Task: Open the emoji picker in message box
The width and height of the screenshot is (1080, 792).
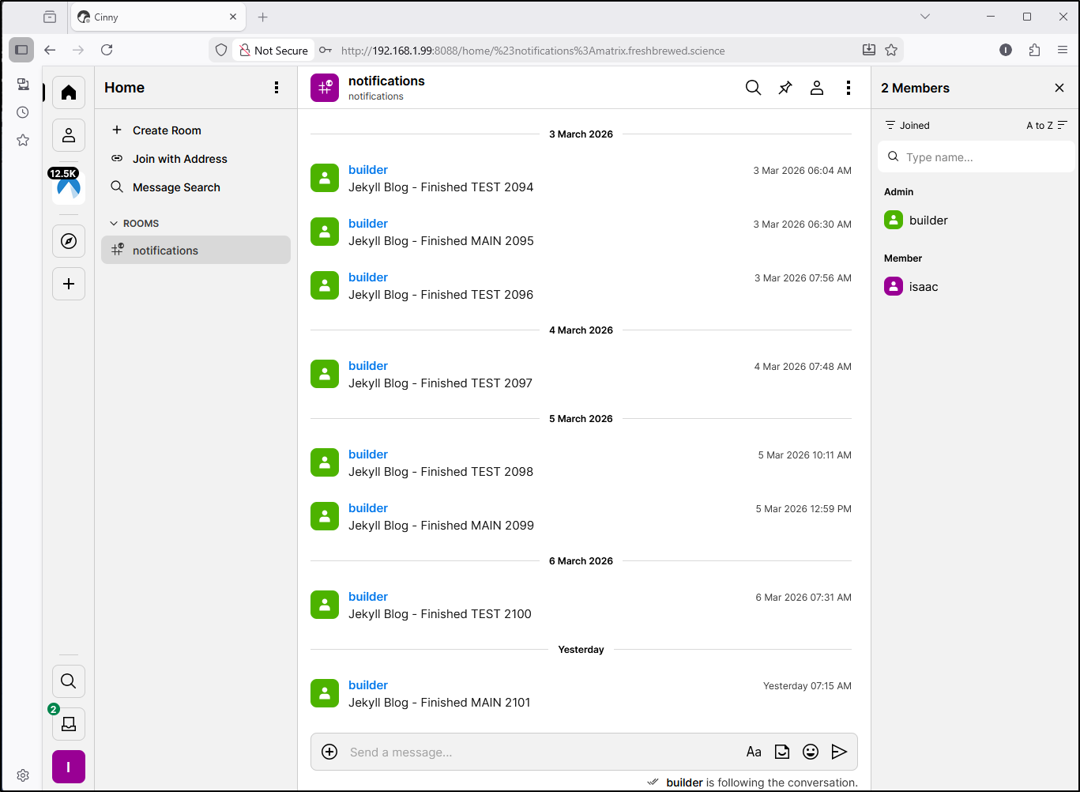Action: (810, 752)
